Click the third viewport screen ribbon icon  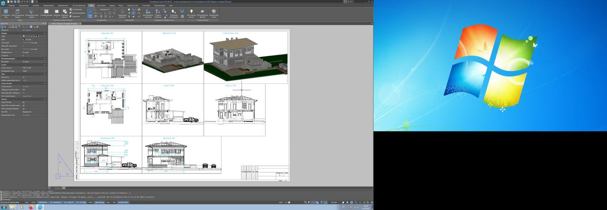(64, 12)
